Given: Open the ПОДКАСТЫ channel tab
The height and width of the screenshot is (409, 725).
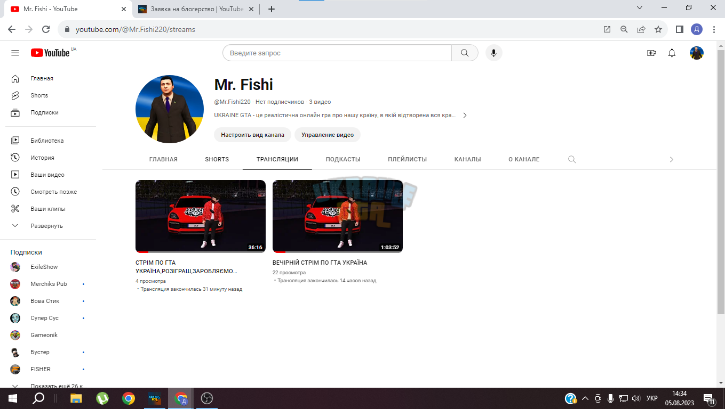Looking at the screenshot, I should point(343,159).
